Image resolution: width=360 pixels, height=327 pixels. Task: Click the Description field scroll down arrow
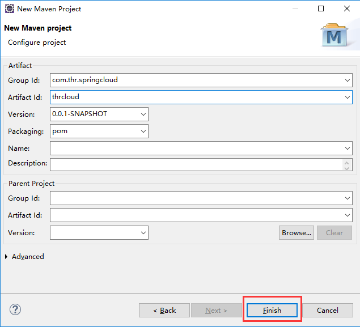tap(347, 168)
